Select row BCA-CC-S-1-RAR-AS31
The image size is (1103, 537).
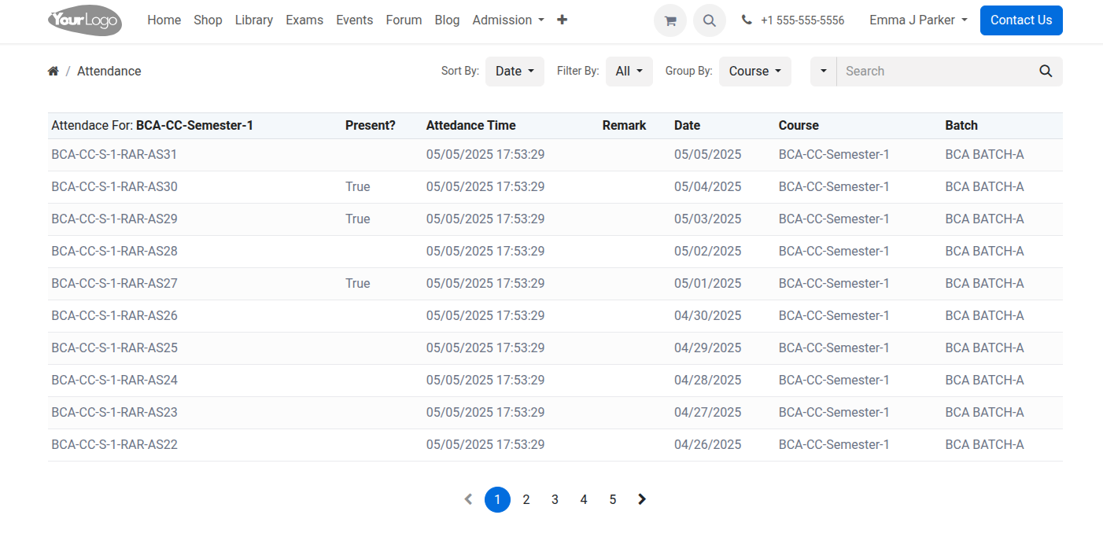pyautogui.click(x=555, y=155)
